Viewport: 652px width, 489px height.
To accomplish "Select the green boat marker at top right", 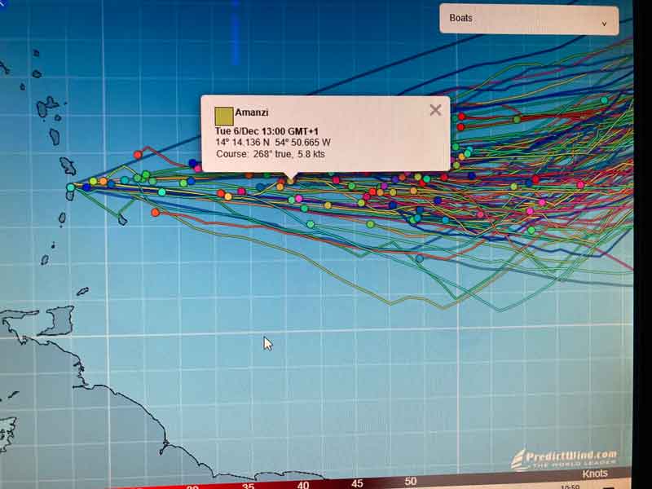I will [604, 99].
